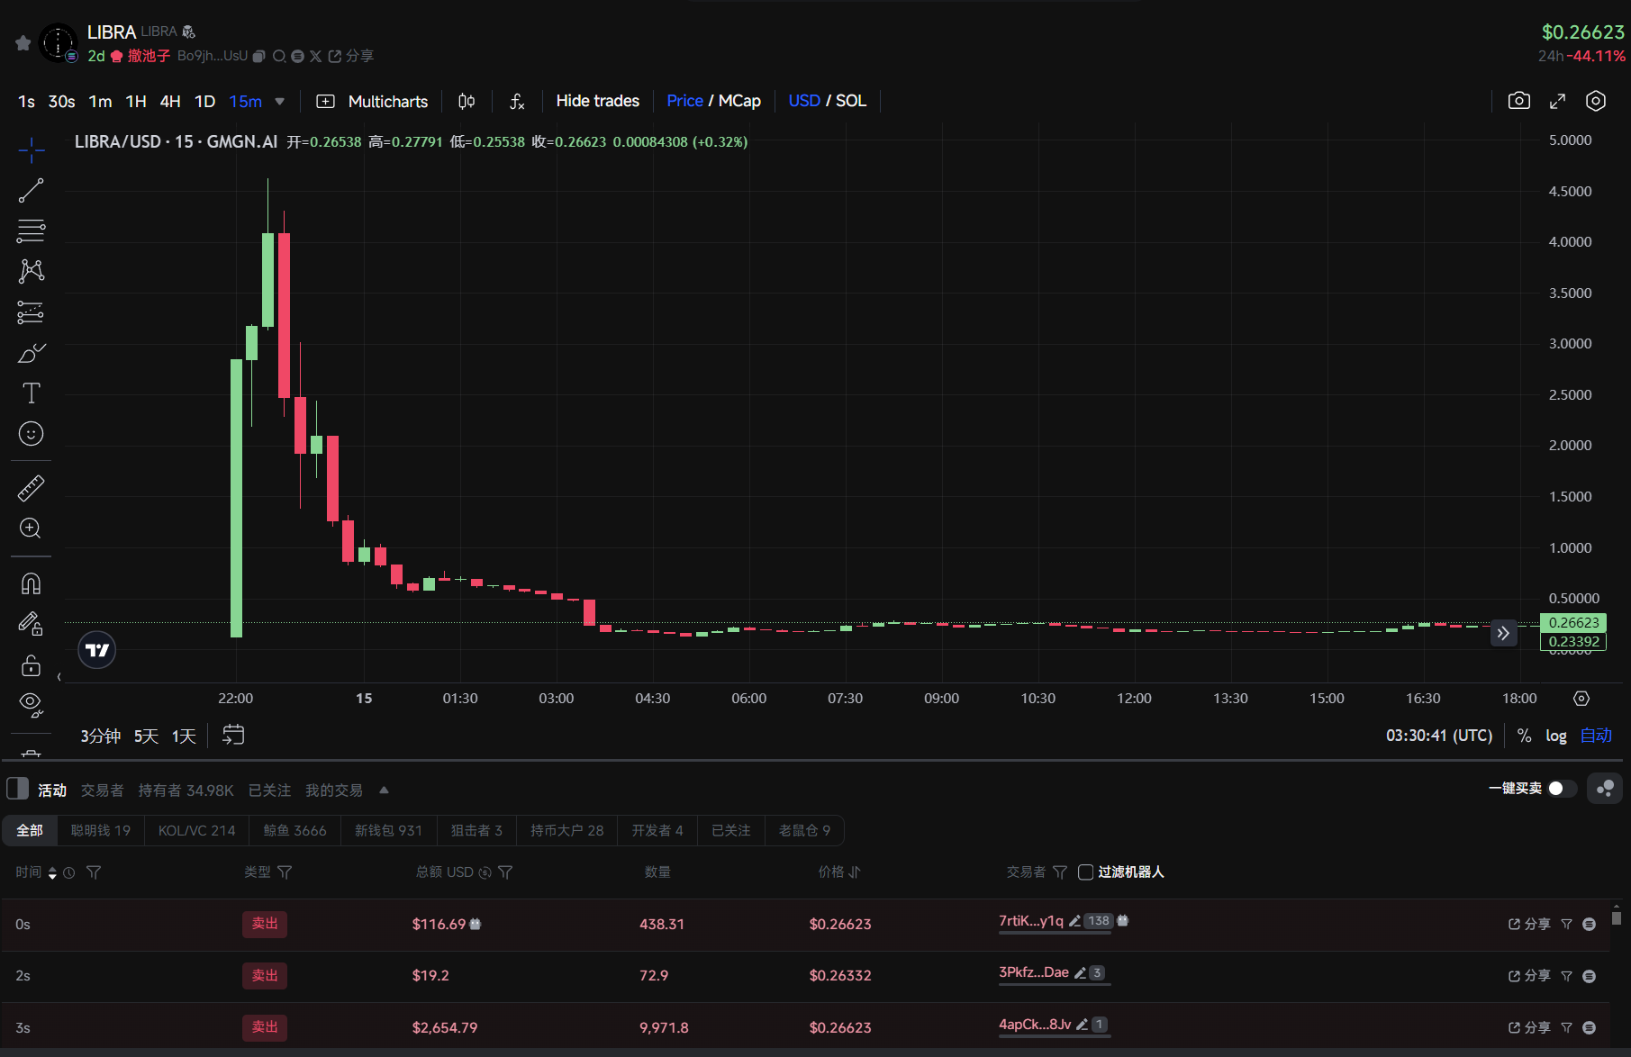Image resolution: width=1631 pixels, height=1057 pixels.
Task: Open the fullscreen chart view
Action: (1557, 101)
